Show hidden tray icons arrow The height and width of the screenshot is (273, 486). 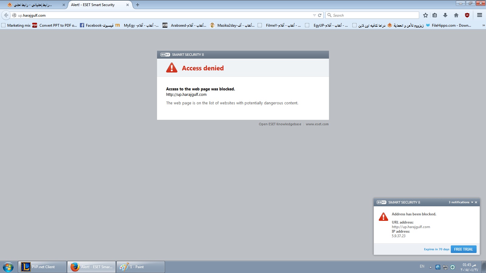pyautogui.click(x=430, y=267)
